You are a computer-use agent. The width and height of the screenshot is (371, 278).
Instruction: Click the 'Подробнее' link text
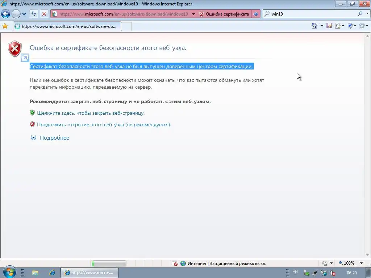tap(54, 138)
